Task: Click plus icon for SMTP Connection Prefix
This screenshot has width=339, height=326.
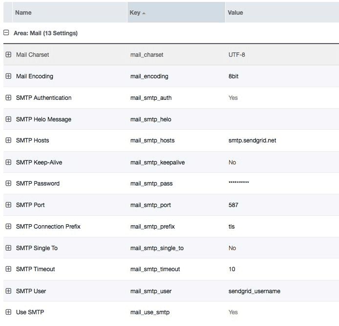Action: pos(8,227)
